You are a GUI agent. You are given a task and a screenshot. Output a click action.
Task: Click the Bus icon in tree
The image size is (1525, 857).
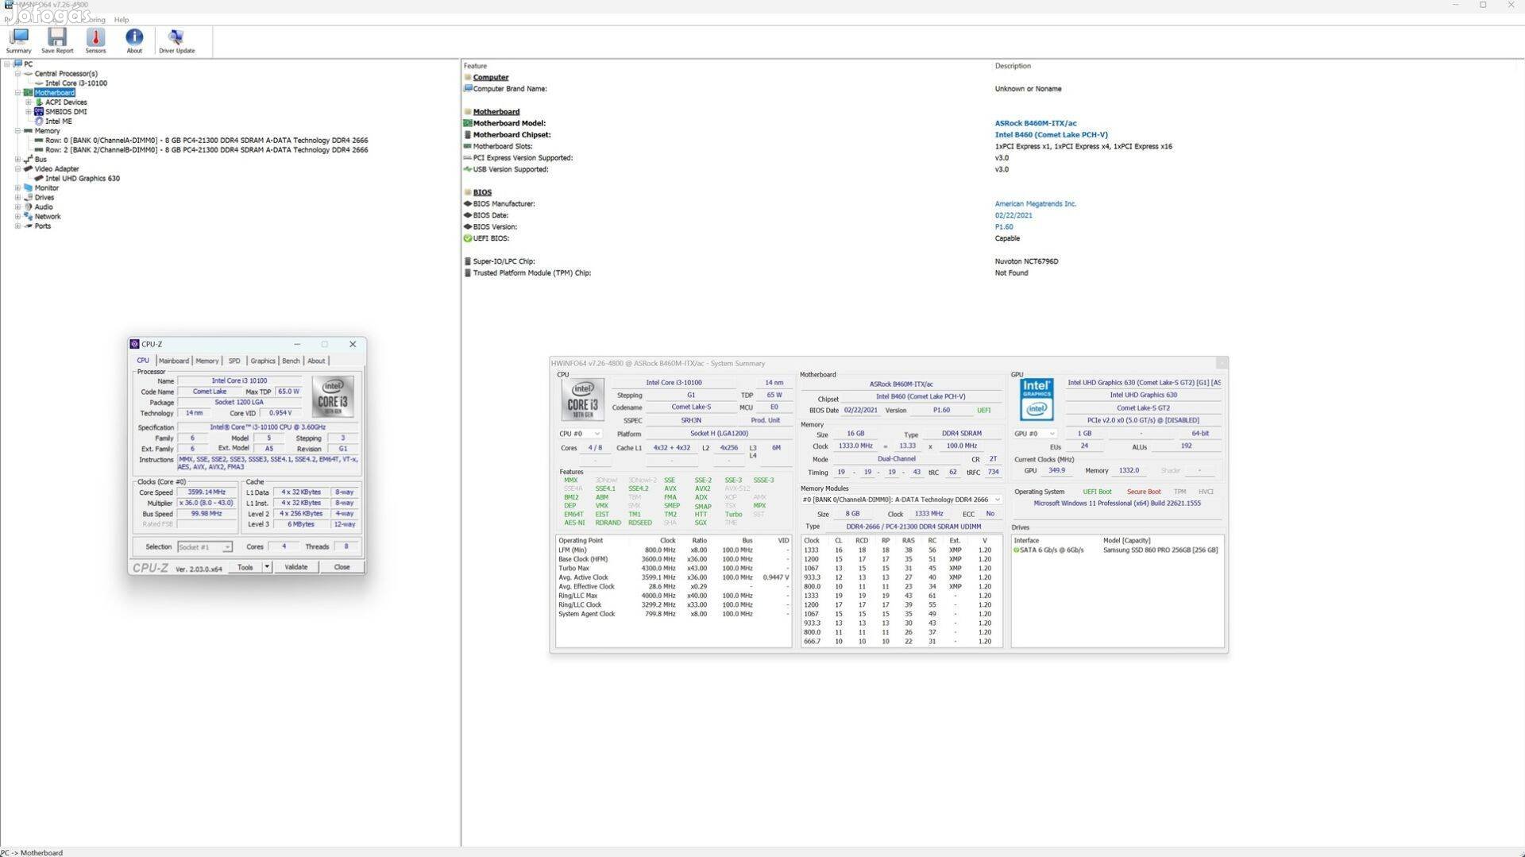(29, 160)
